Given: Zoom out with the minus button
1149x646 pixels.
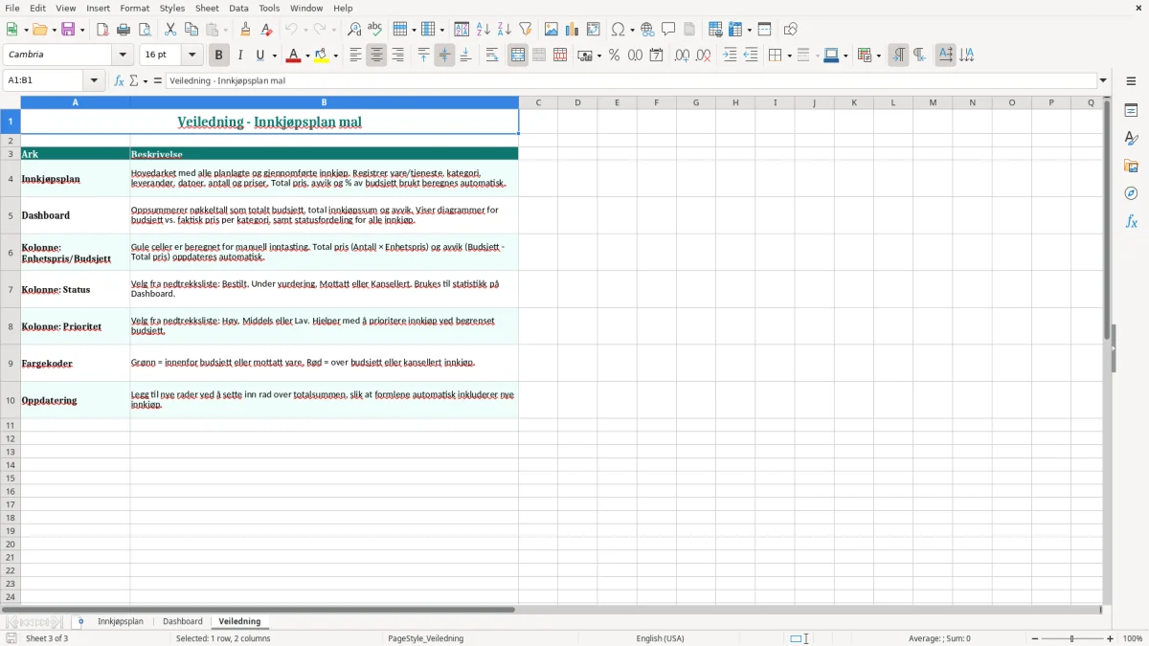Looking at the screenshot, I should pos(1035,638).
